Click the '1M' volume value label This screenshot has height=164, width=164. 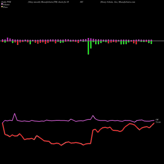click(157, 120)
